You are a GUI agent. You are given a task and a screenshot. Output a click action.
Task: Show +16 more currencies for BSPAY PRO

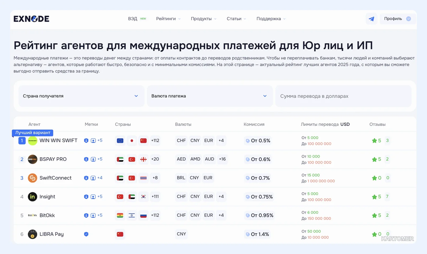(x=222, y=159)
